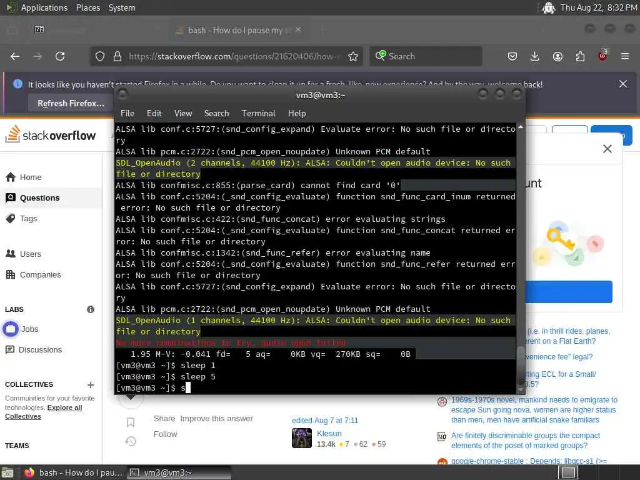This screenshot has height=480, width=640.
Task: Go back in Firefox history
Action: pos(15,56)
